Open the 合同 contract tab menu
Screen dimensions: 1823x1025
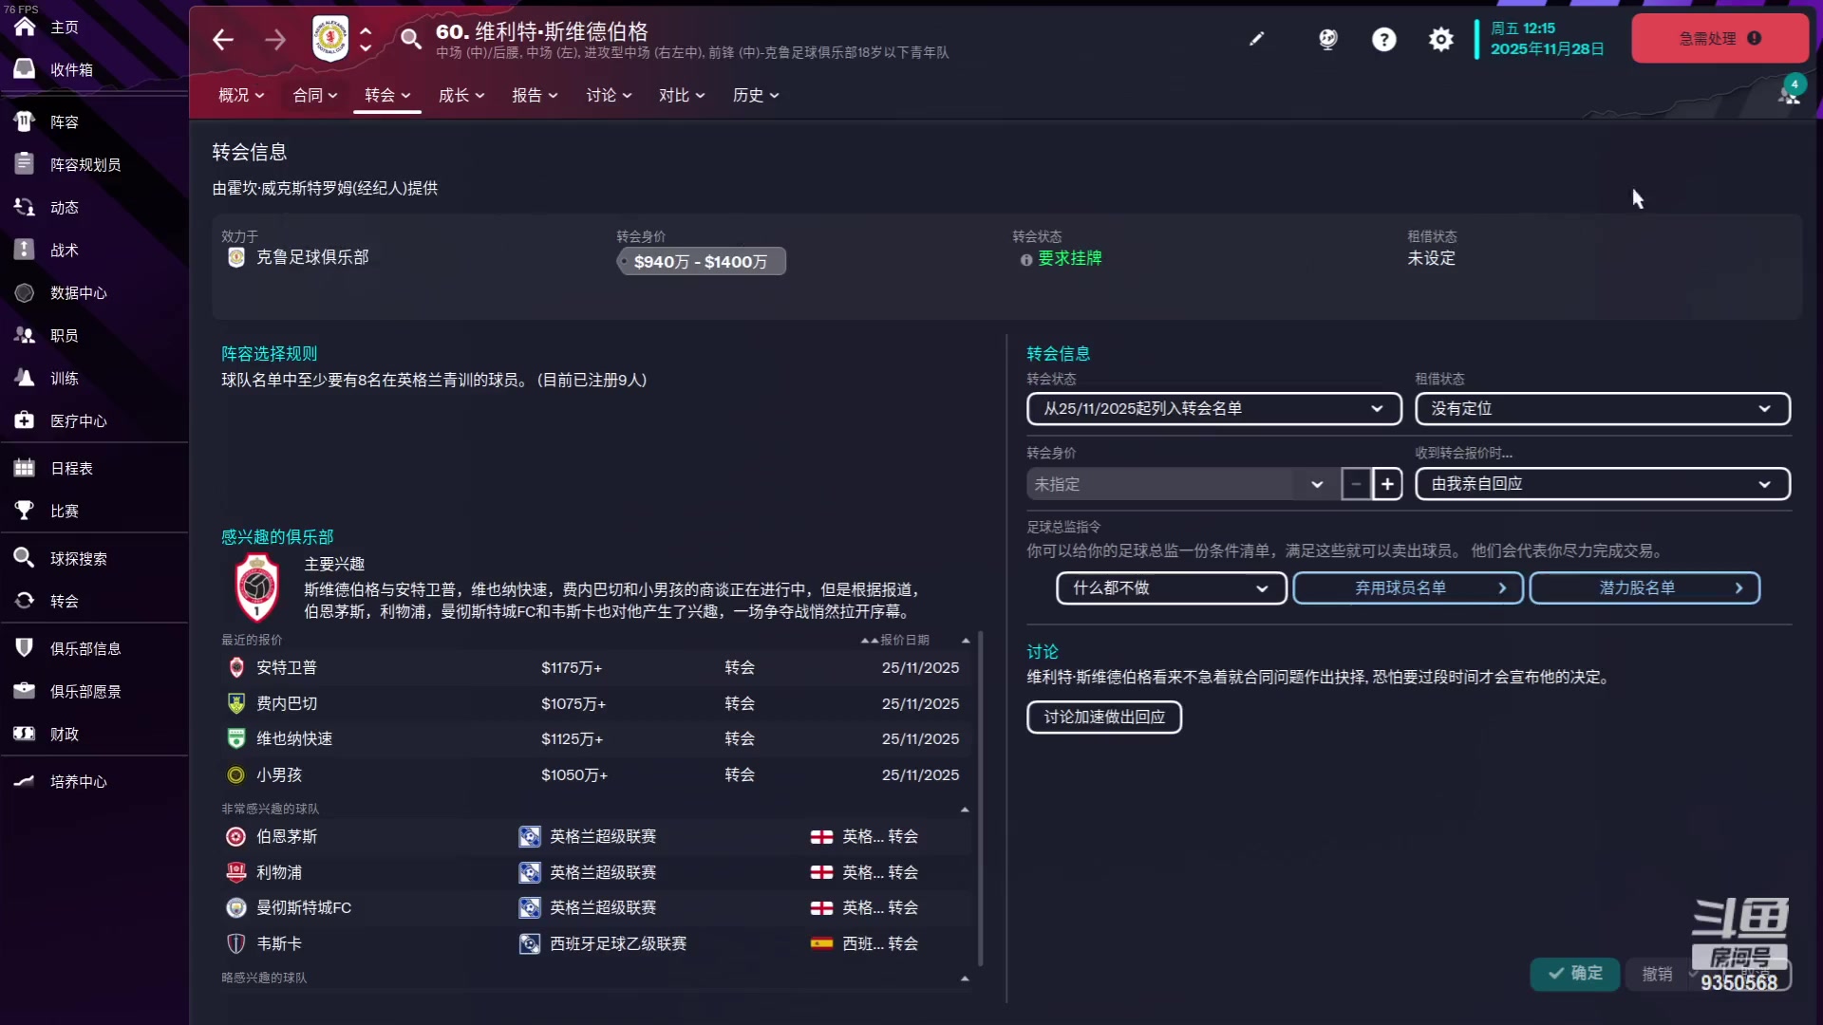click(314, 95)
